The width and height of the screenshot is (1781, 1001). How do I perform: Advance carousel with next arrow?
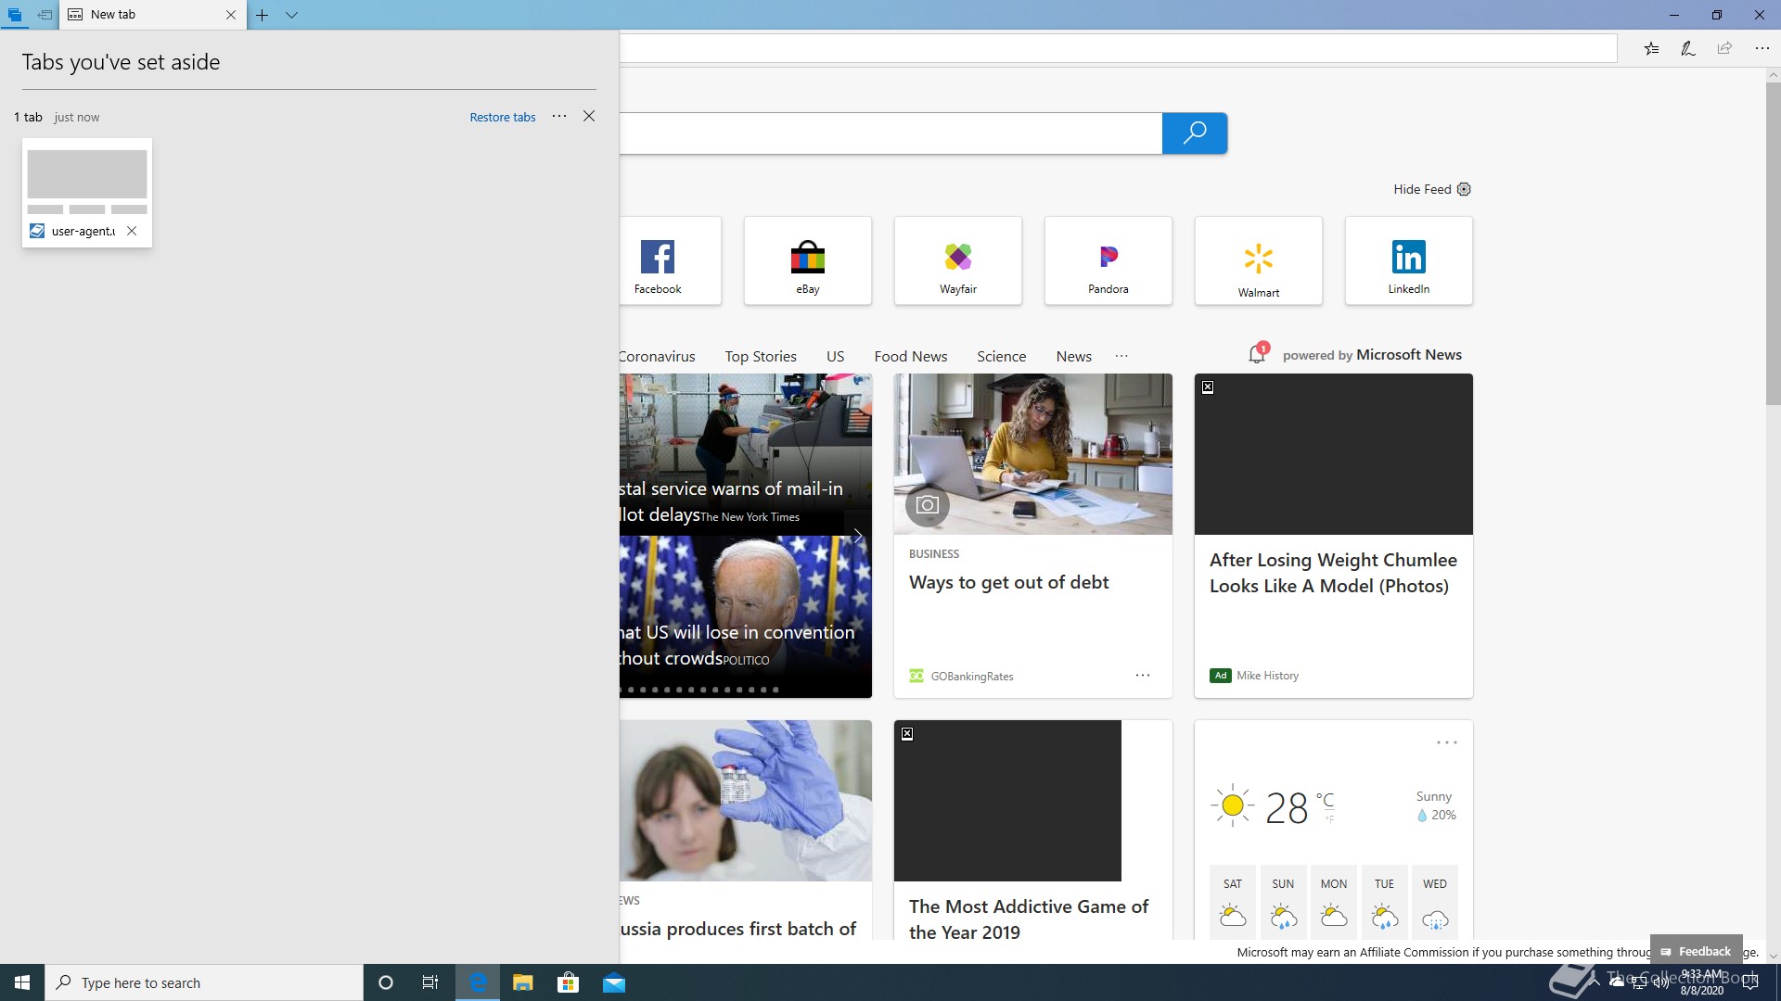[858, 536]
